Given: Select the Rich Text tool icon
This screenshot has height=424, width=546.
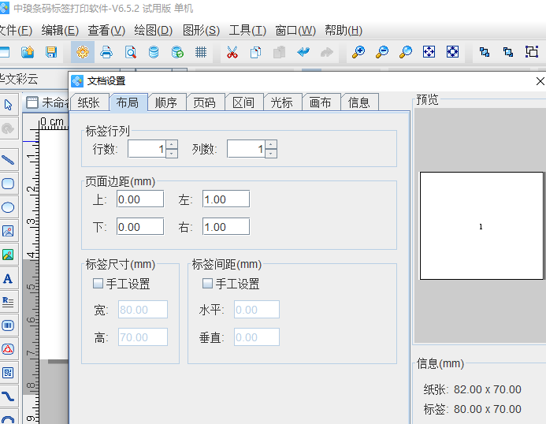Looking at the screenshot, I should coord(8,302).
